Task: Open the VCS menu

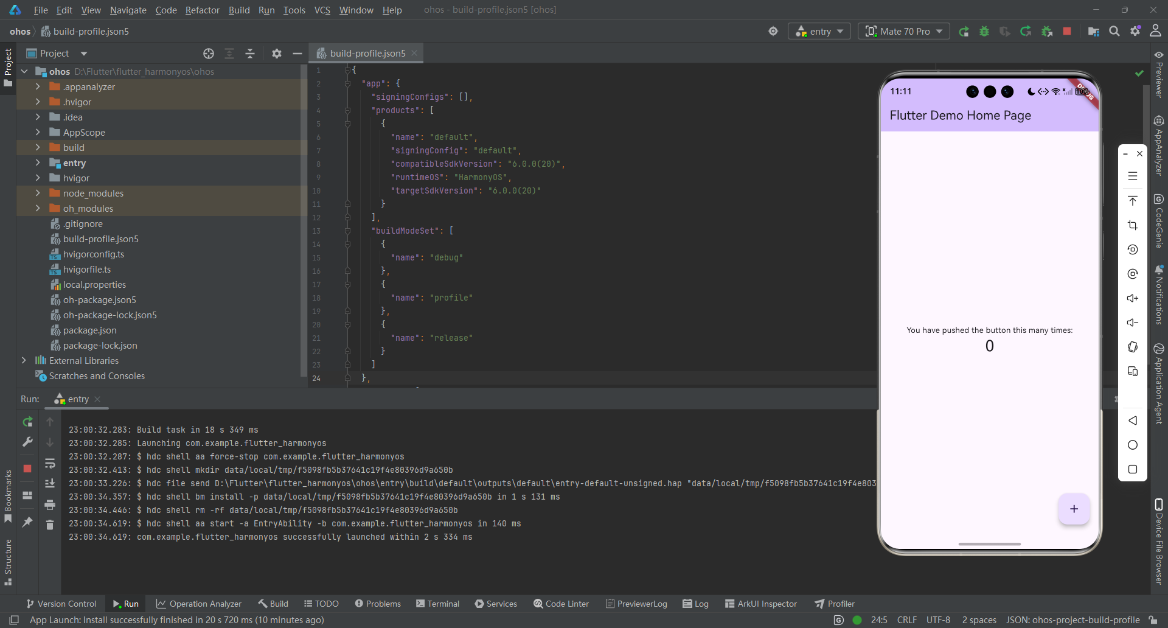Action: 322,10
